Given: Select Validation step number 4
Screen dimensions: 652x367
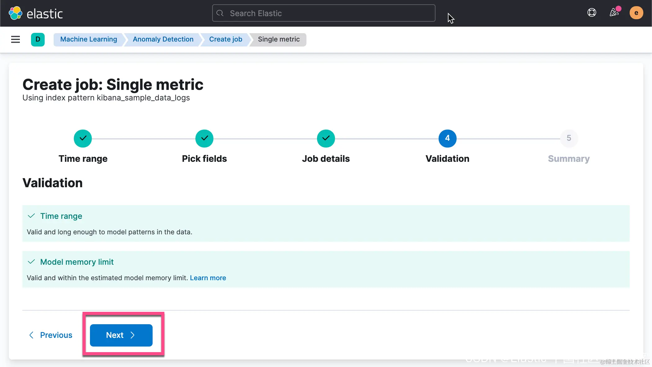Looking at the screenshot, I should [447, 138].
